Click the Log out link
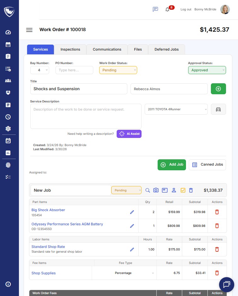This screenshot has width=238, height=296. tap(186, 9)
